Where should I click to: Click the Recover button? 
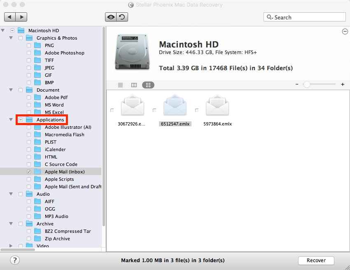tap(316, 261)
